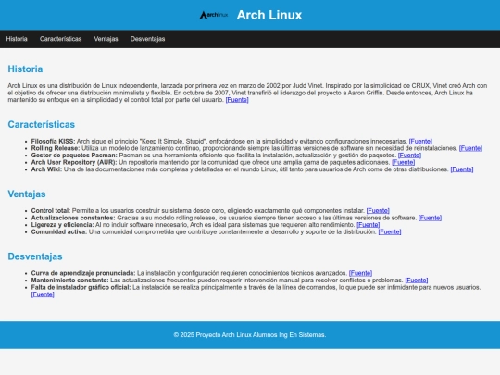
Task: Go to Características in the nav bar
Action: coord(60,39)
